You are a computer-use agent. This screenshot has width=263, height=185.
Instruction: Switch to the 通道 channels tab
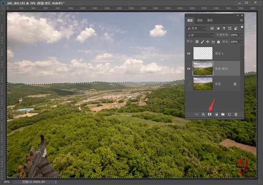point(200,20)
